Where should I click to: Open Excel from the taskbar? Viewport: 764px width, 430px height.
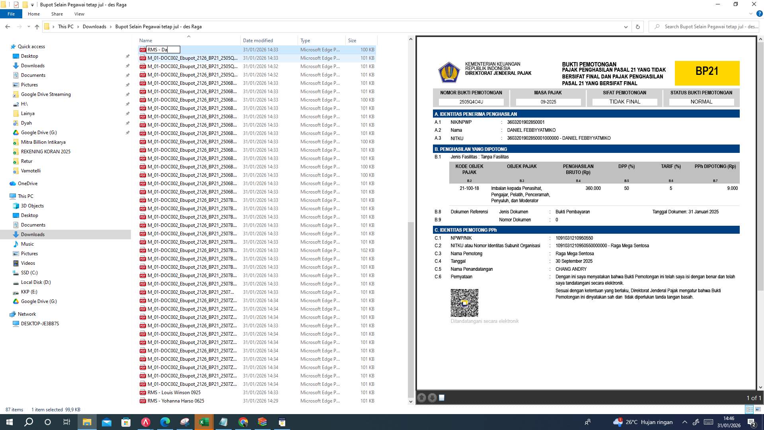(204, 422)
